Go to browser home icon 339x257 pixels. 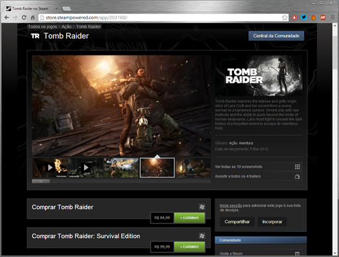[x=33, y=18]
